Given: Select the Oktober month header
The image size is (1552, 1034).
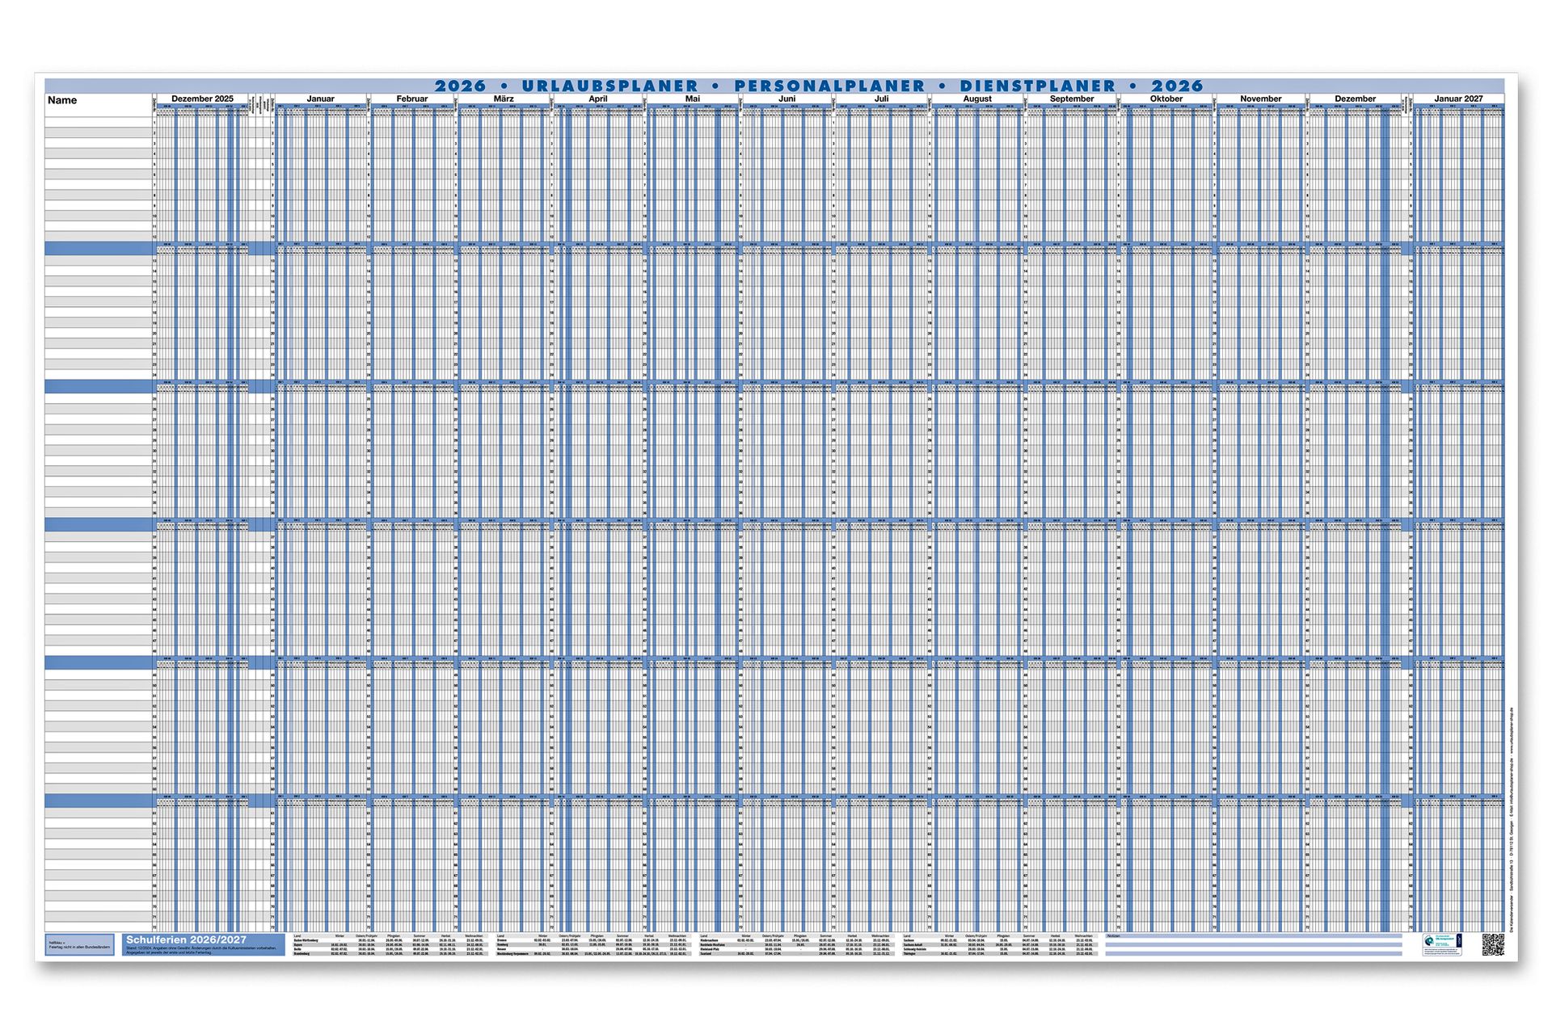Looking at the screenshot, I should pos(1166,99).
